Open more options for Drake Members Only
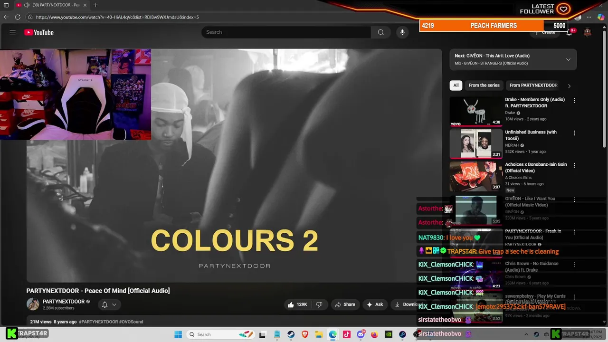Image resolution: width=608 pixels, height=342 pixels. point(574,100)
